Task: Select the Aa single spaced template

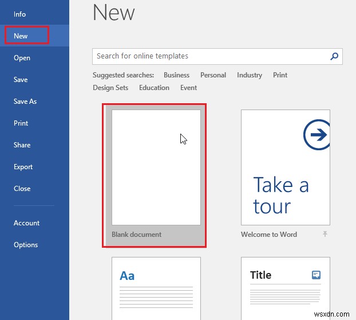Action: [x=156, y=288]
